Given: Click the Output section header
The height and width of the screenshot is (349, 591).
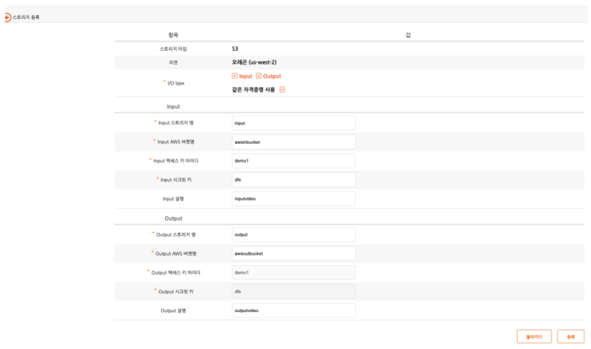Looking at the screenshot, I should tap(169, 218).
